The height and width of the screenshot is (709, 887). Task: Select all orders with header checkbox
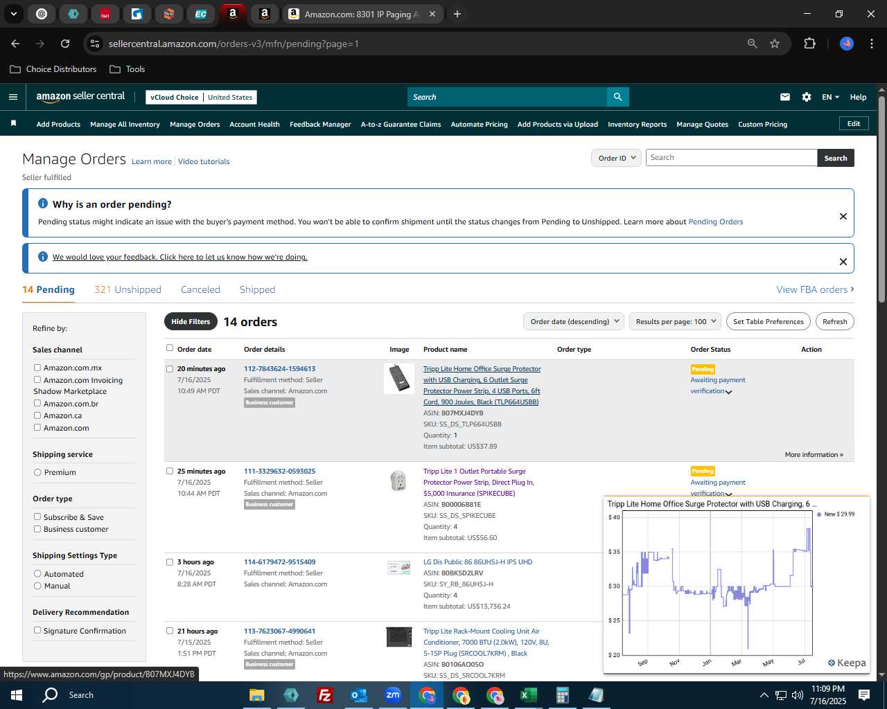tap(170, 348)
